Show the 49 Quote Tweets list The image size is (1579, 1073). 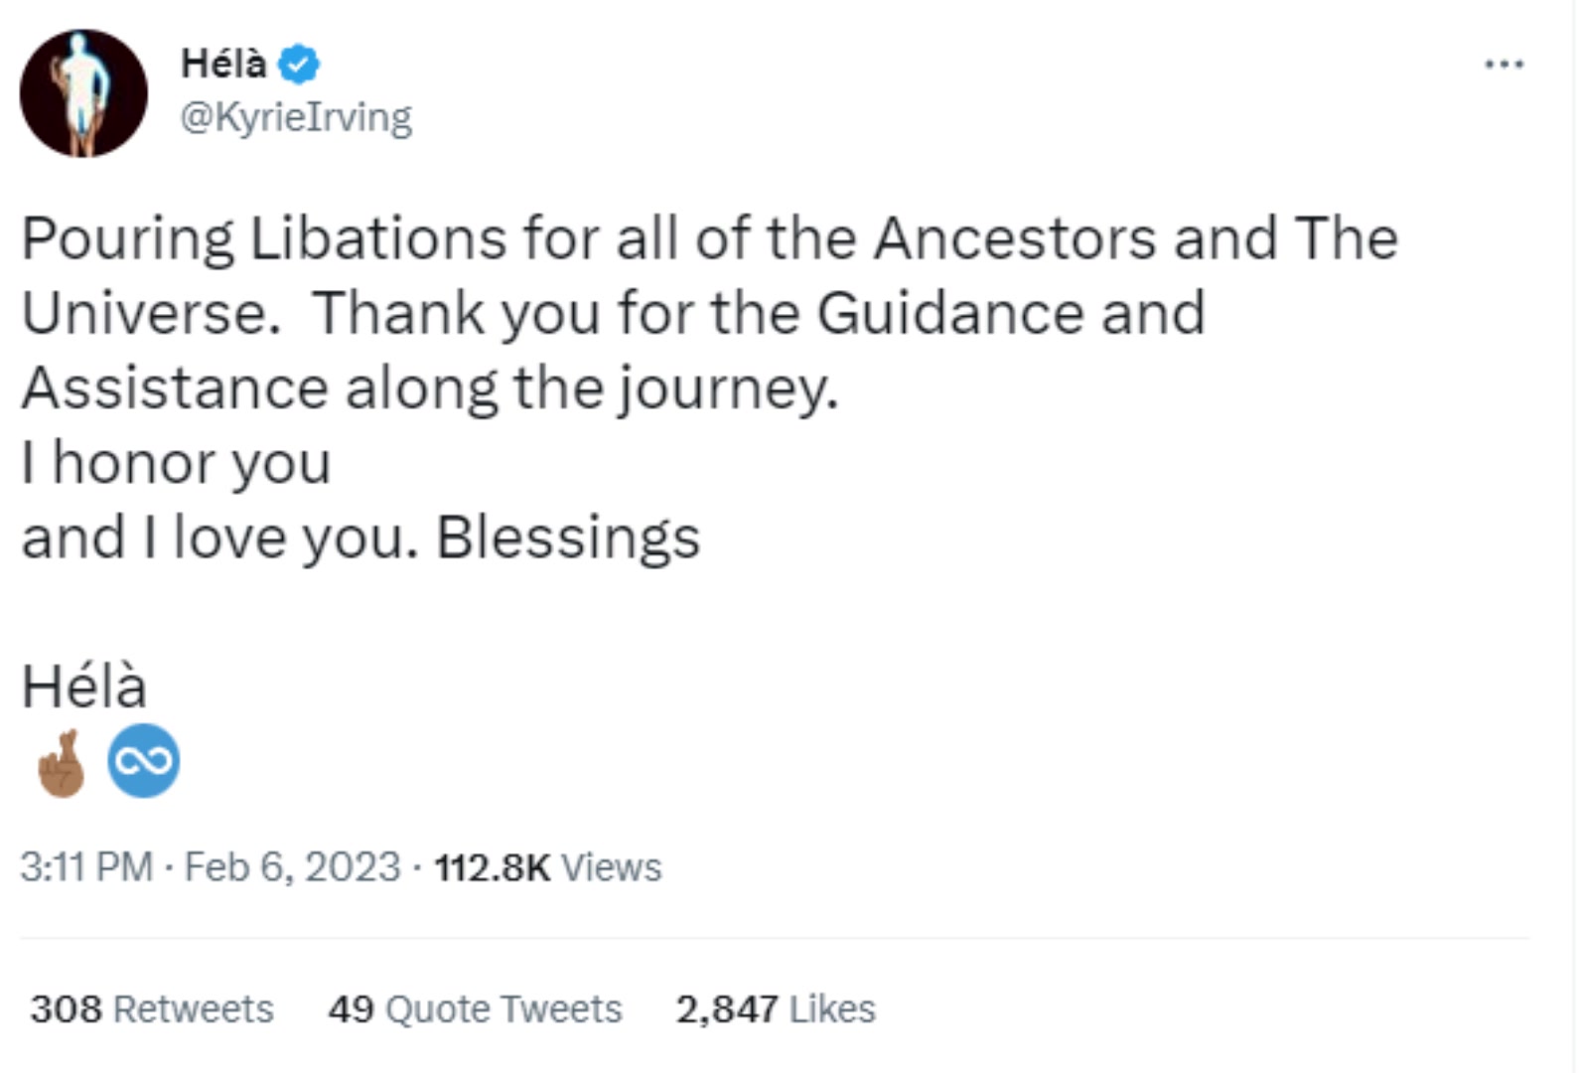pyautogui.click(x=475, y=1009)
